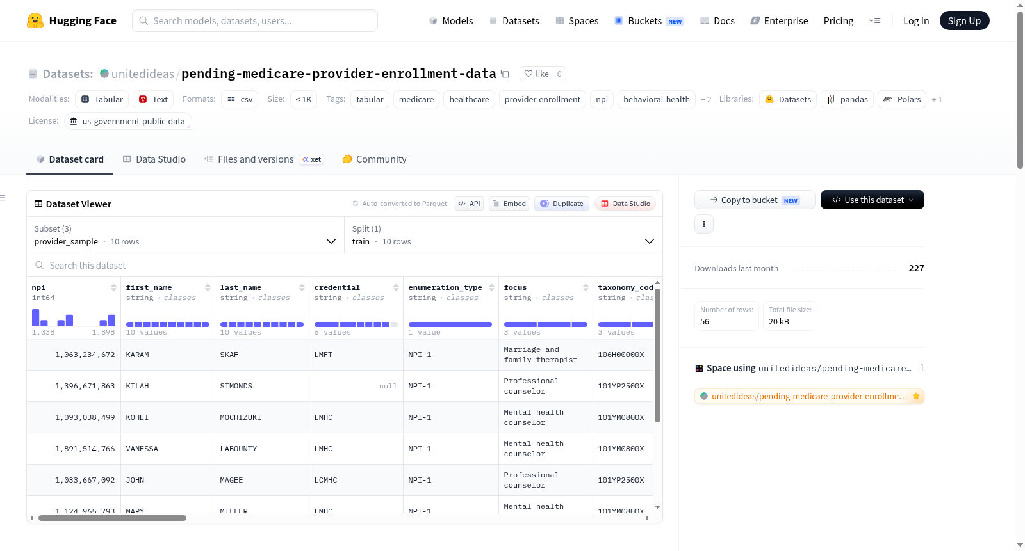Click the xet badge next to Files

(x=312, y=159)
